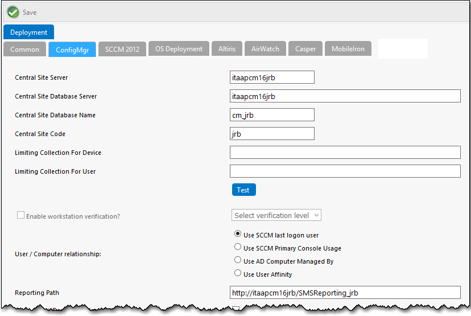Screen dimensions: 471x316
Task: Click Enable workstation verification? label text
Action: 73,216
